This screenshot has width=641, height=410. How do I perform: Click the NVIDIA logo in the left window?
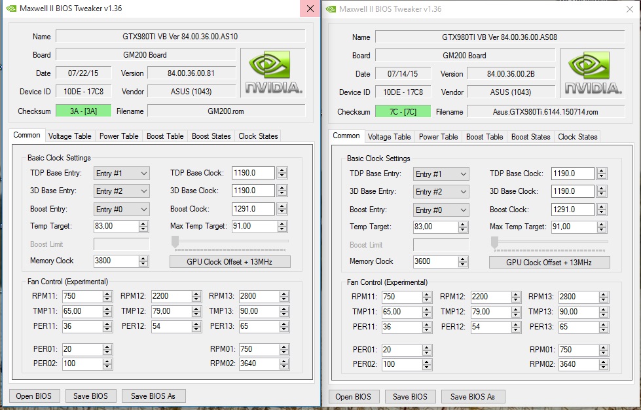click(273, 72)
